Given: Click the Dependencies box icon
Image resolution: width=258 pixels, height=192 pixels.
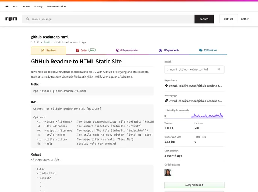Looking at the screenshot, I should [x=117, y=50].
